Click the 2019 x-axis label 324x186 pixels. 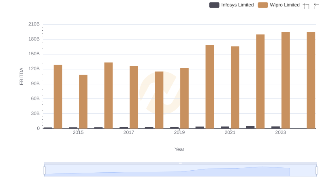point(179,132)
